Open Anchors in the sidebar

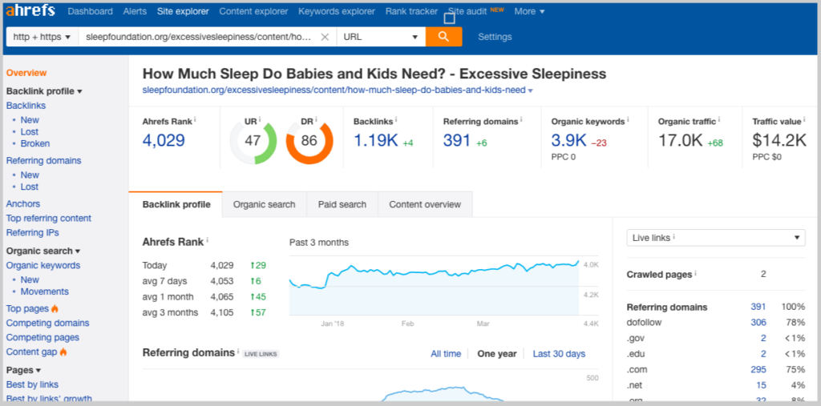(23, 203)
